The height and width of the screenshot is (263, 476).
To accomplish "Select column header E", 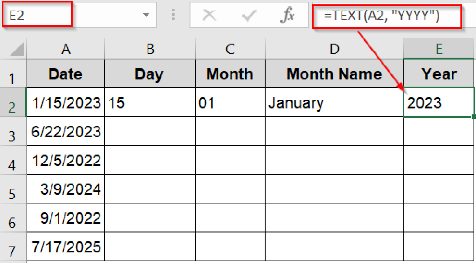I will click(439, 48).
